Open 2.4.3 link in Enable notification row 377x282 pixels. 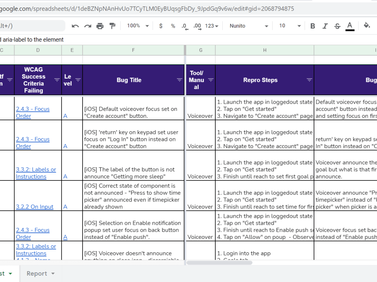click(x=33, y=233)
